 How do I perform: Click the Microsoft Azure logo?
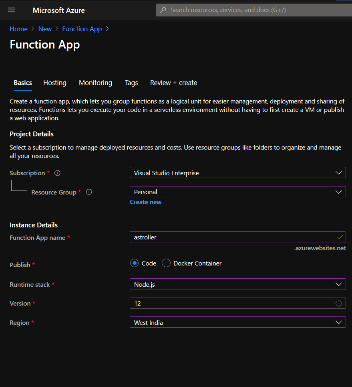[58, 10]
